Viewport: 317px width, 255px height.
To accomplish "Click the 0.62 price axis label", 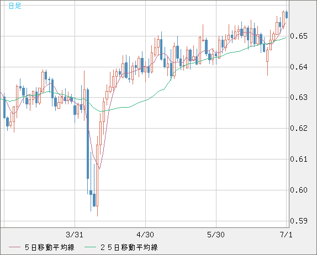I will click(299, 128).
